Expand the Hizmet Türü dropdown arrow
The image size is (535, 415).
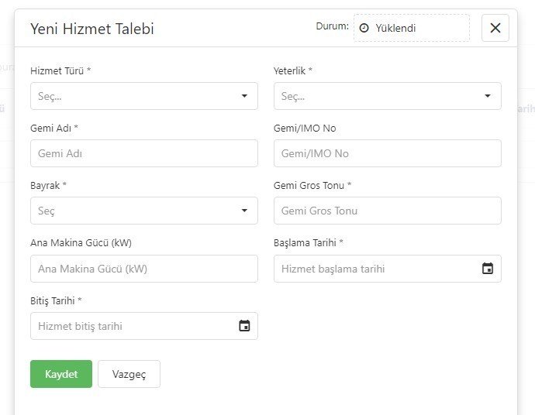coord(244,96)
